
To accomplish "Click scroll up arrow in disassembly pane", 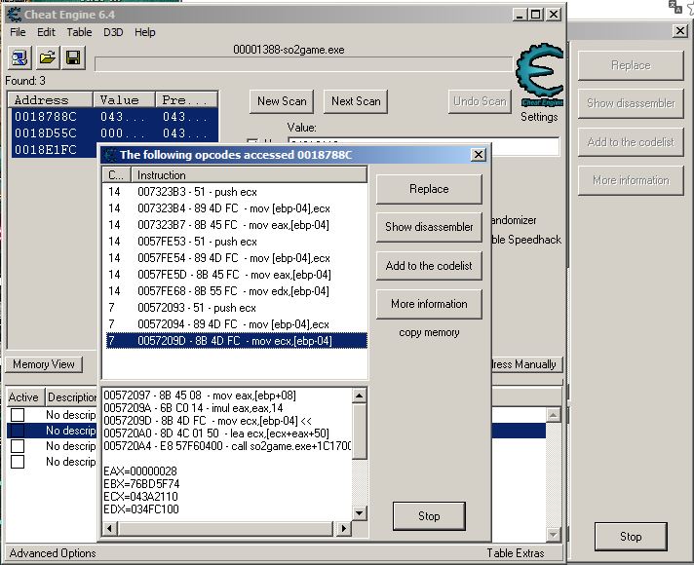I will tap(360, 396).
